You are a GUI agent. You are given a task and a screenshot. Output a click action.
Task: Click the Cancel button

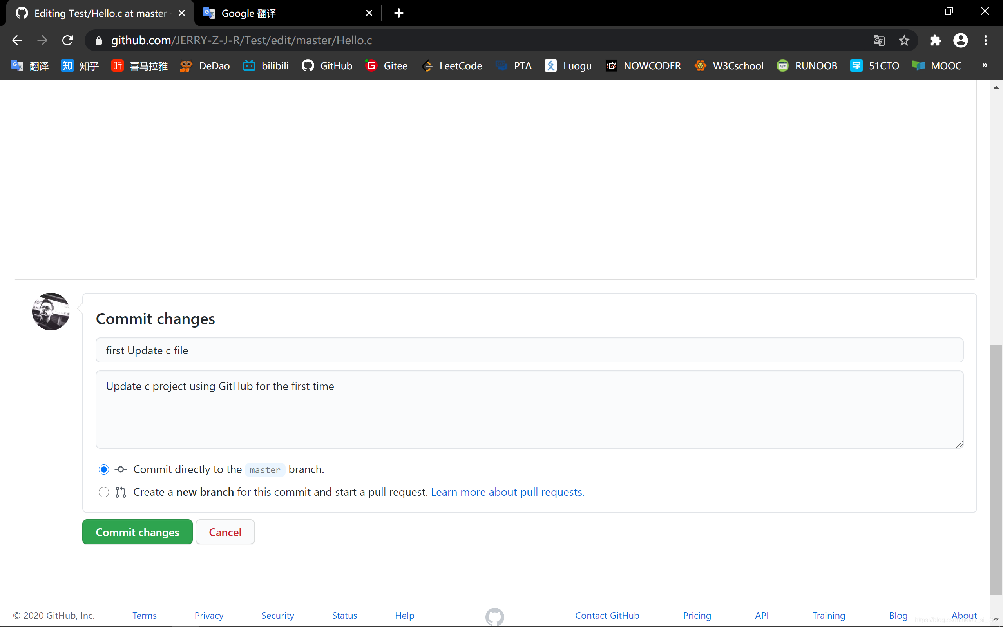(225, 532)
